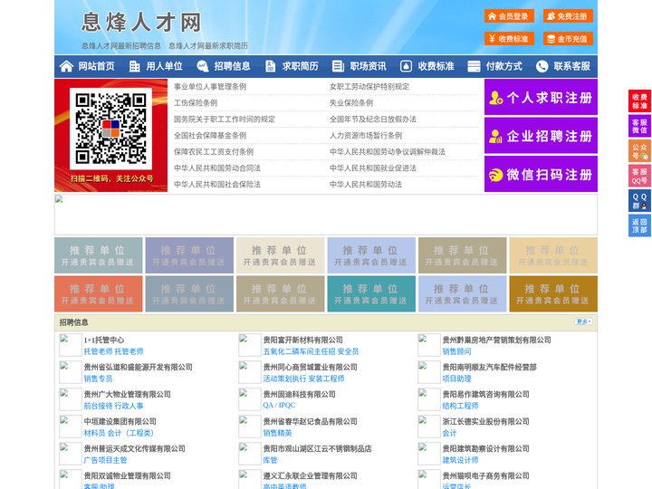Click the coins icon on 金币充值 button
652x489 pixels.
551,39
